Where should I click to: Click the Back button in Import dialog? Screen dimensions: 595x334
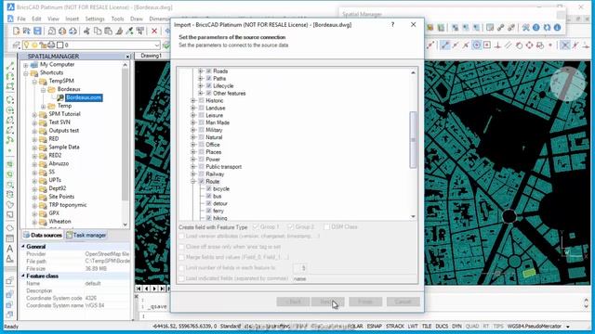point(293,302)
